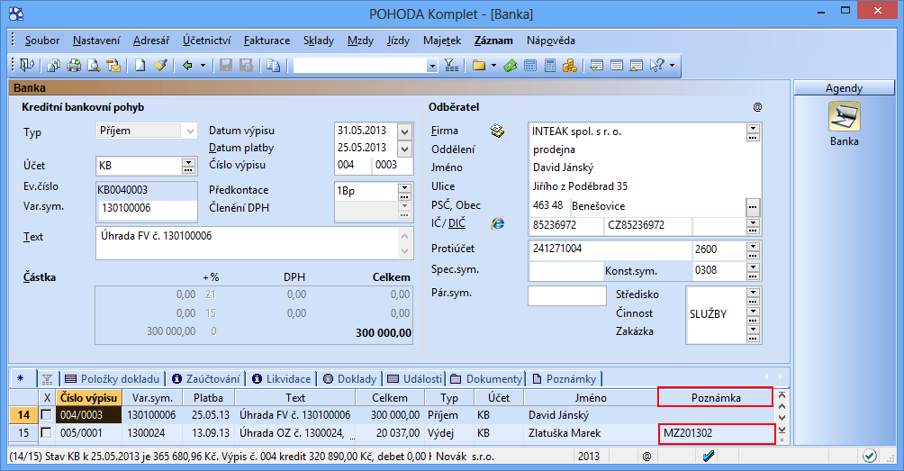Click the filter funnel toolbar icon

pos(451,66)
